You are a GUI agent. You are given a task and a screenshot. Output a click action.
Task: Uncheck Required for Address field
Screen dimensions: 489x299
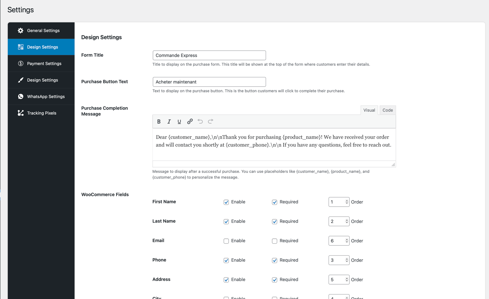click(274, 280)
